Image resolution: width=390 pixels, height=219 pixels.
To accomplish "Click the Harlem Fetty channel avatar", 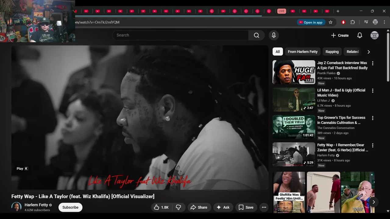I will tap(16, 207).
